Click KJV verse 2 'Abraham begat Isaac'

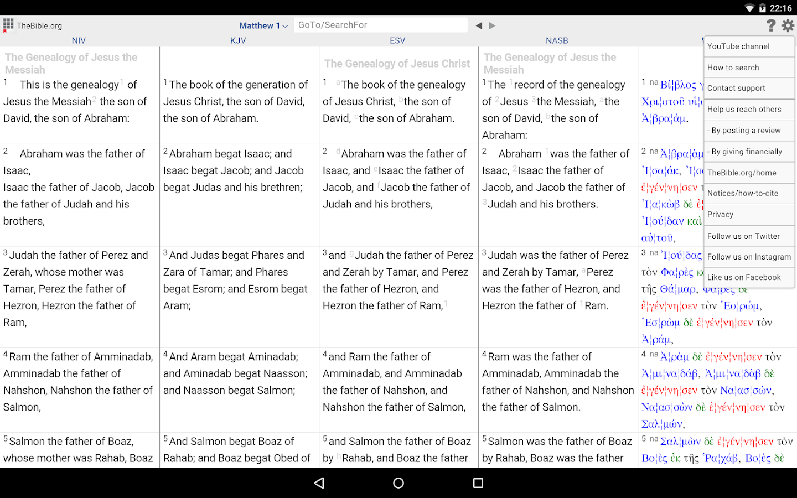(x=221, y=154)
